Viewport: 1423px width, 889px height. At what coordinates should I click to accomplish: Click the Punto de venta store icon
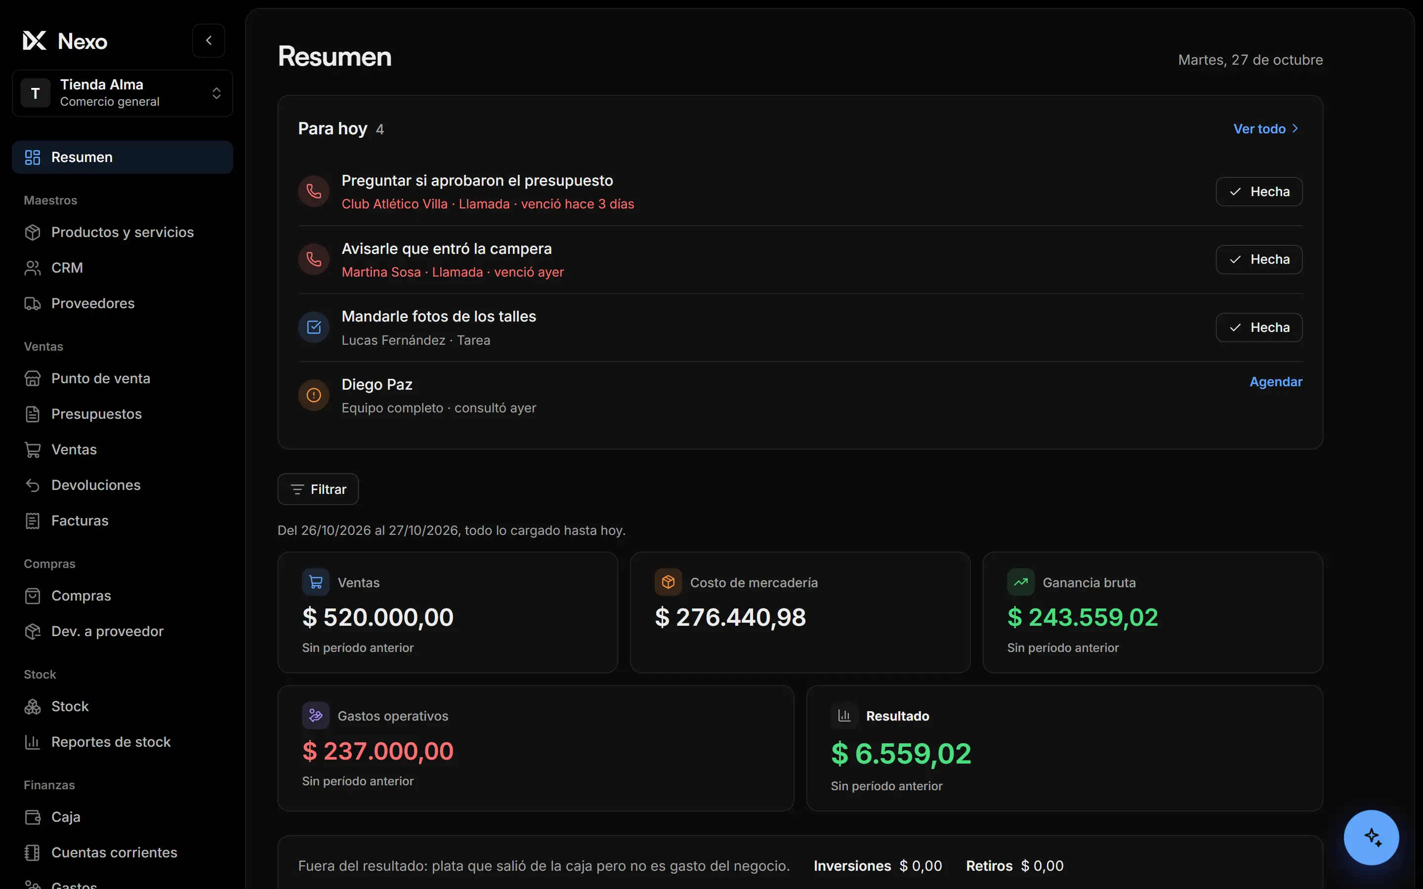click(x=33, y=379)
